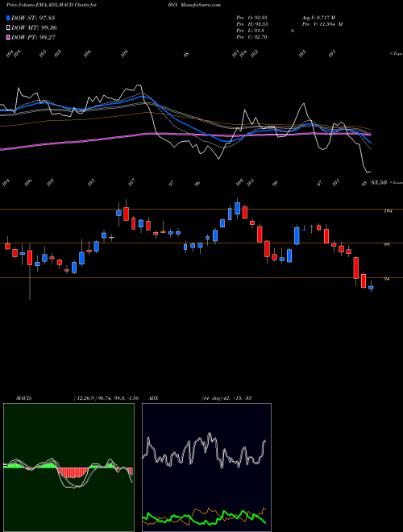Click the 'MACD:' panel label
The width and height of the screenshot is (403, 532).
tap(24, 398)
